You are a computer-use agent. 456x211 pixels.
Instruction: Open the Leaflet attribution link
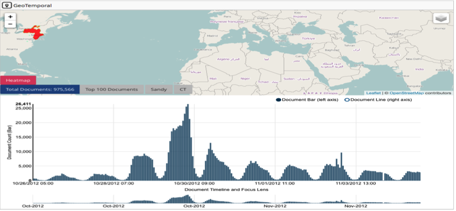373,93
